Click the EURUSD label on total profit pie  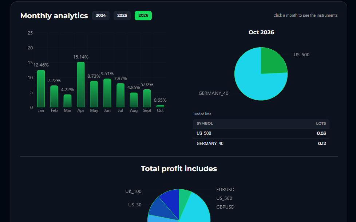coord(225,190)
